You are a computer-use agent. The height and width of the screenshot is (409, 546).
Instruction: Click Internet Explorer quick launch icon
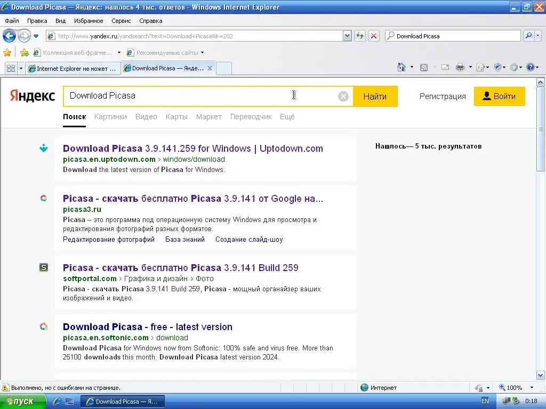click(57, 402)
